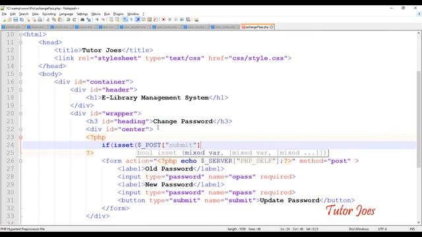Click the vertical scrollbar up arrow
422x237 pixels.
419,34
